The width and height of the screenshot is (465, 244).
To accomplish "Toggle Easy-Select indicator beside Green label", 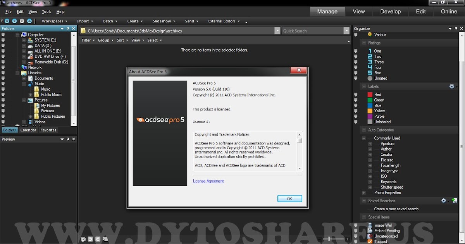I will tap(356, 100).
